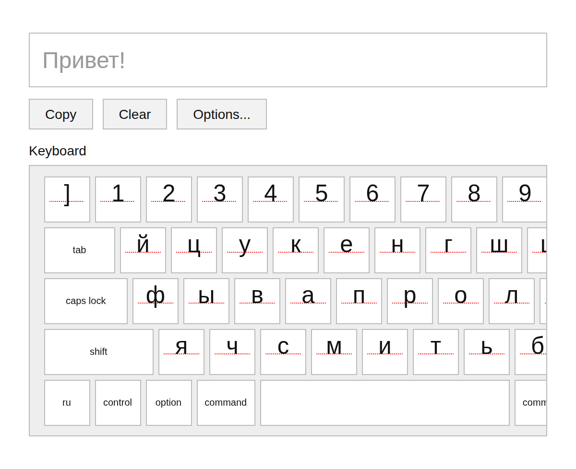Tap the 9 number key
The image size is (576, 469).
524,199
